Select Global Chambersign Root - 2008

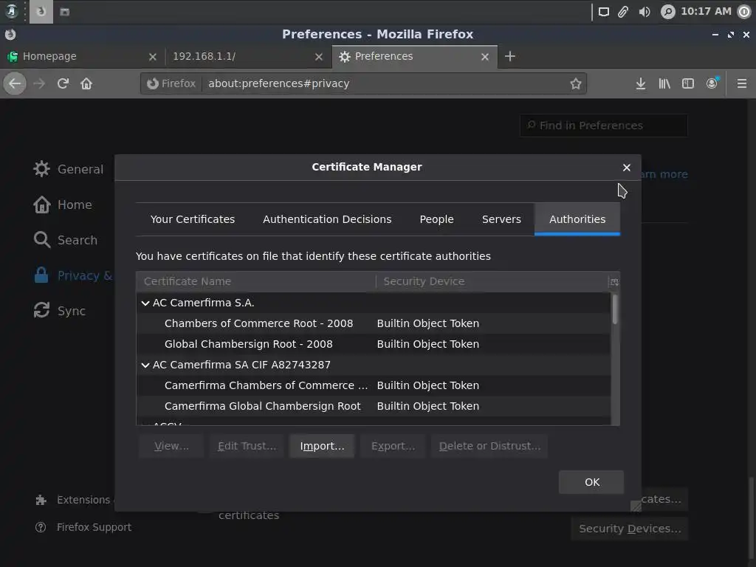click(x=373, y=344)
